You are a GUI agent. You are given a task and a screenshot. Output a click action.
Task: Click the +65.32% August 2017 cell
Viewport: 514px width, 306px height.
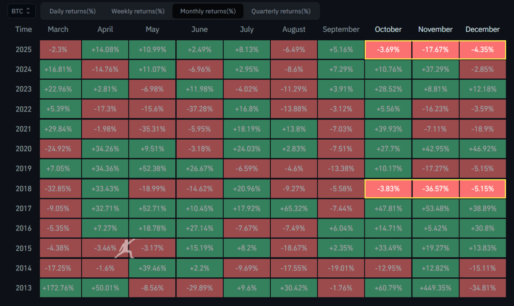point(294,208)
